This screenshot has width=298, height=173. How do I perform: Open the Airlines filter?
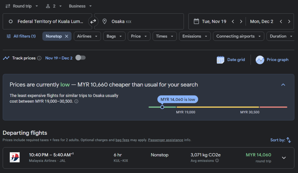click(x=87, y=36)
